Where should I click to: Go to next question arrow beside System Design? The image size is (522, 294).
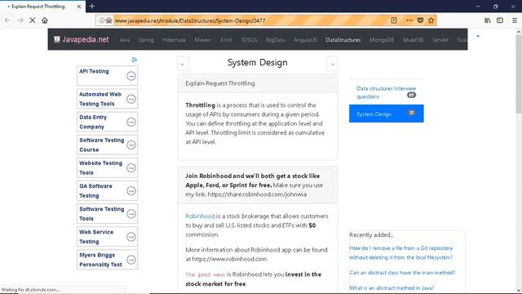(332, 64)
